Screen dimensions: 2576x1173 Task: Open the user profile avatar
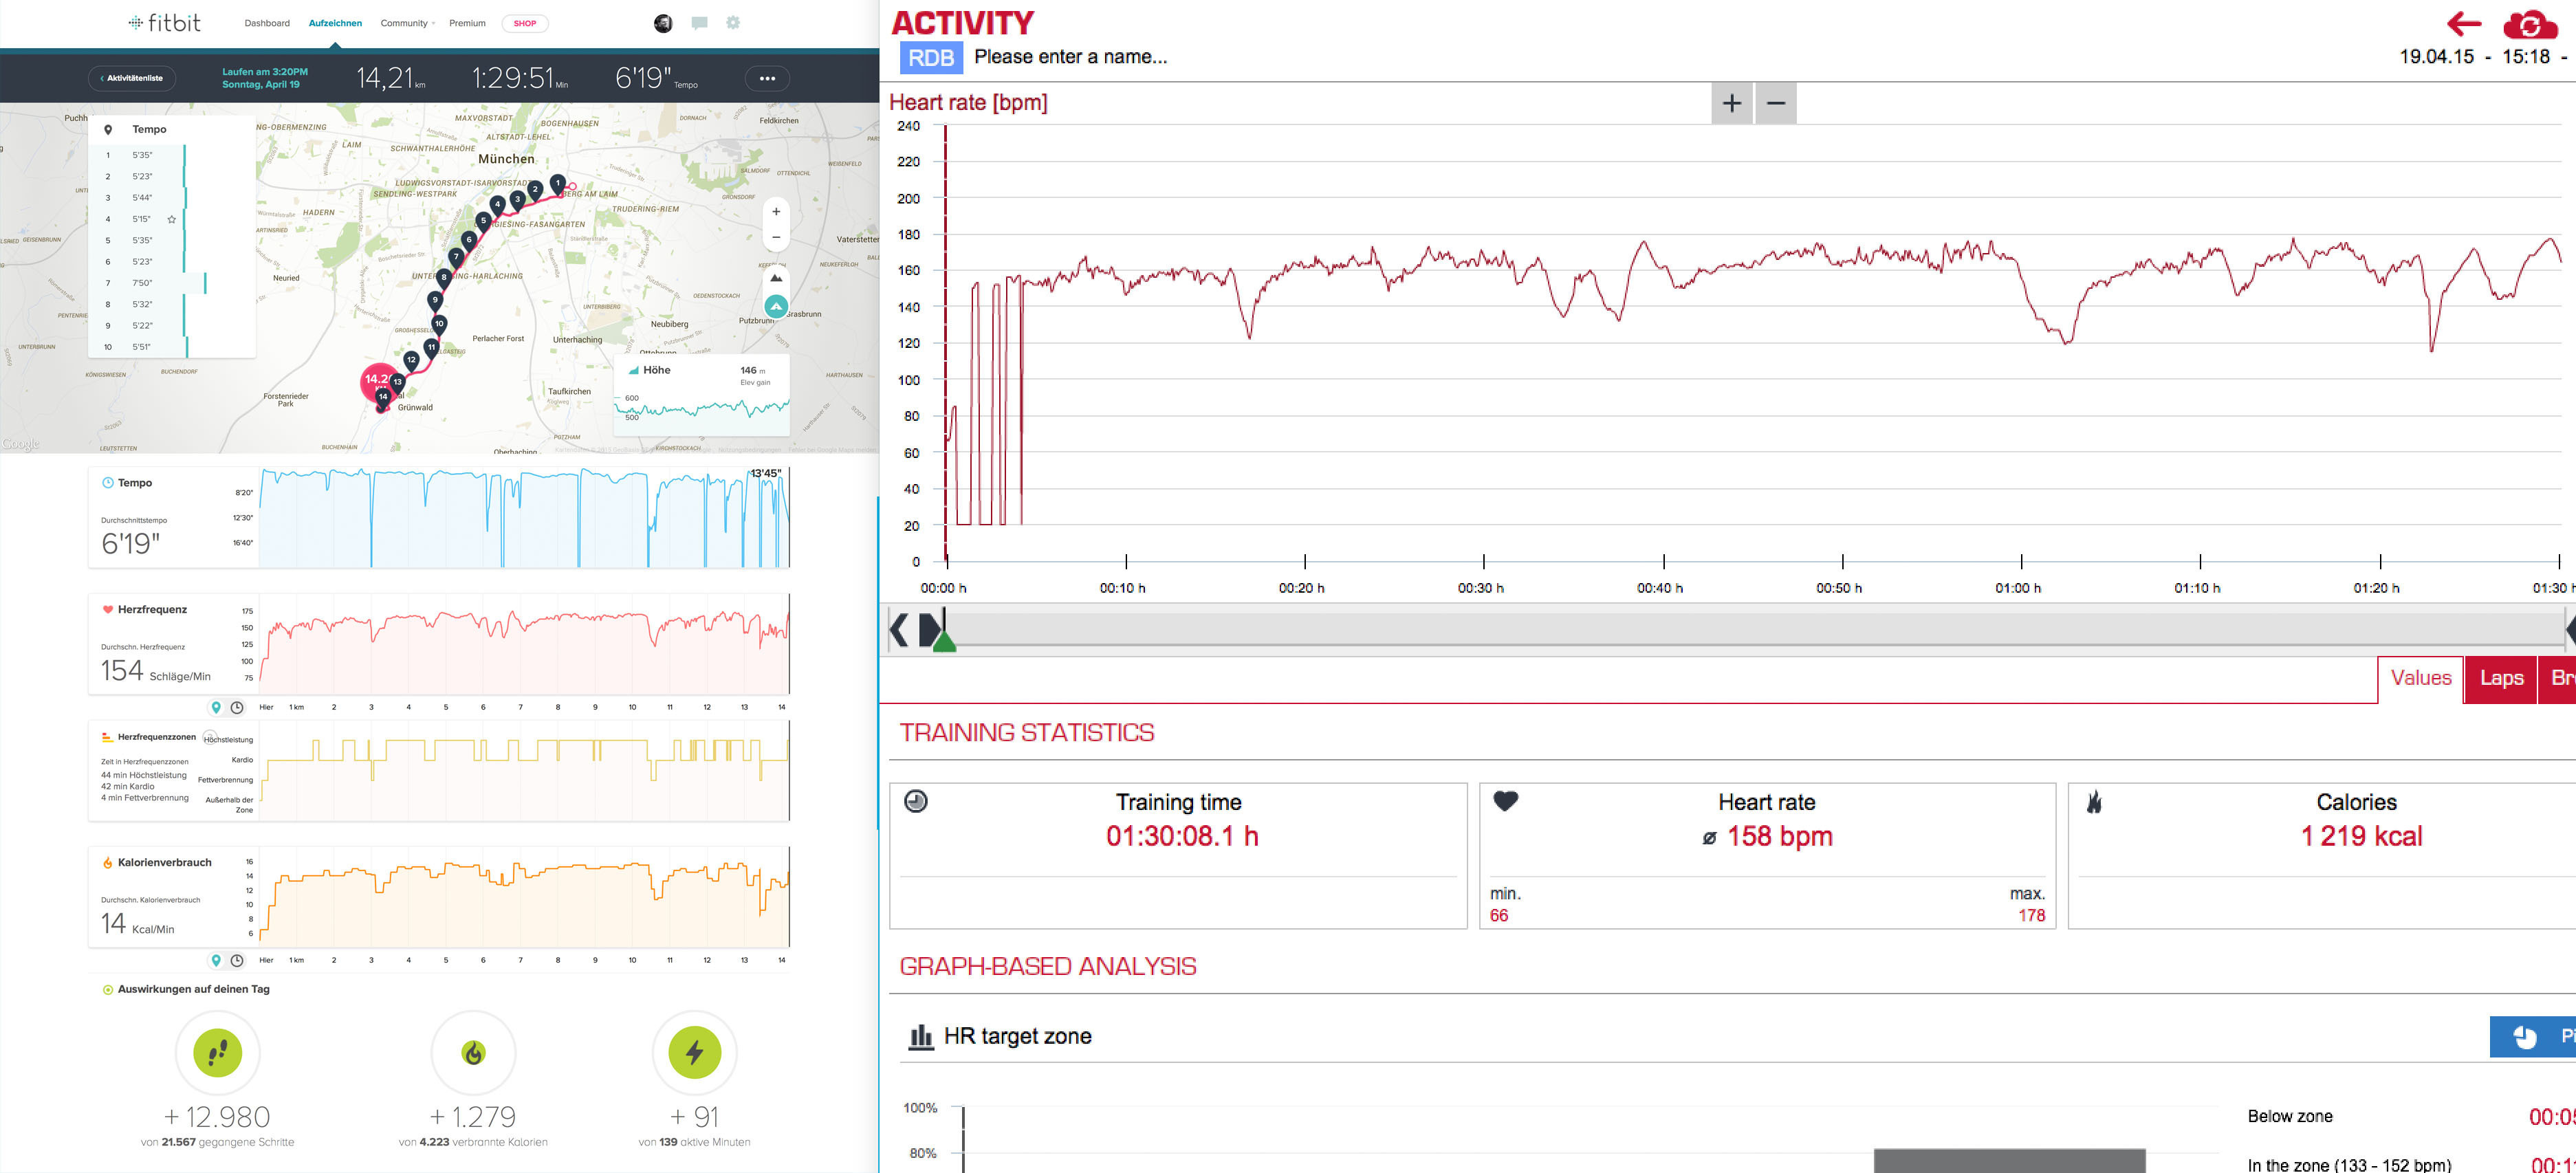[x=663, y=23]
